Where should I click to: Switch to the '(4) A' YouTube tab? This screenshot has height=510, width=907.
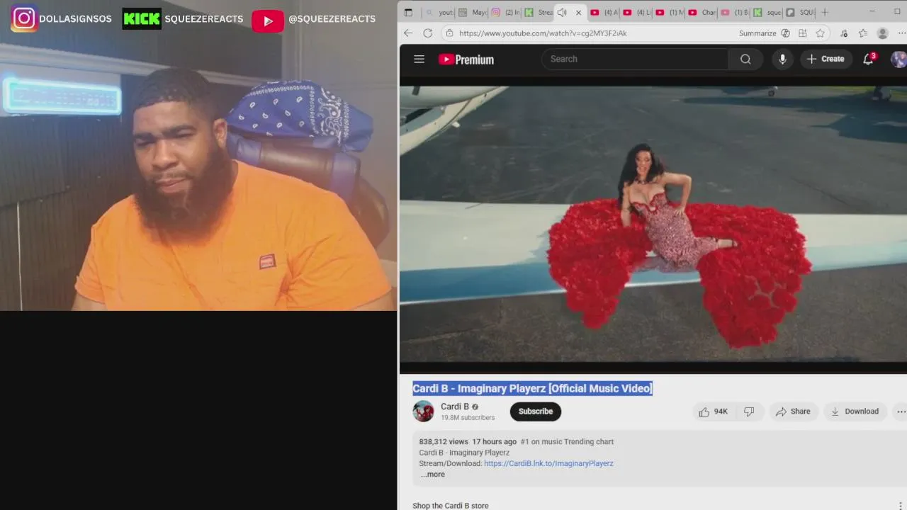[x=604, y=13]
